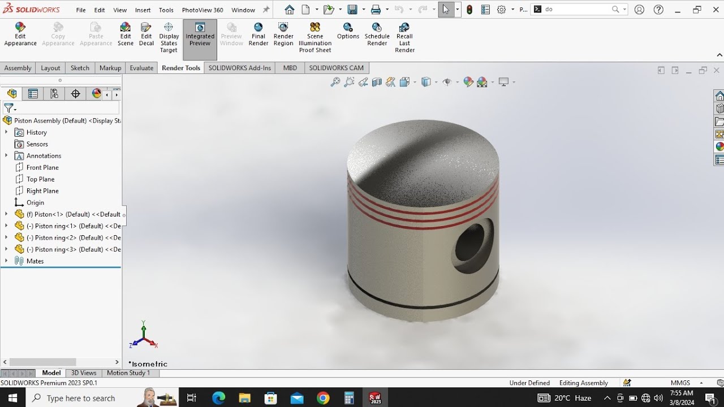
Task: Expand the Mates folder
Action: coord(6,261)
